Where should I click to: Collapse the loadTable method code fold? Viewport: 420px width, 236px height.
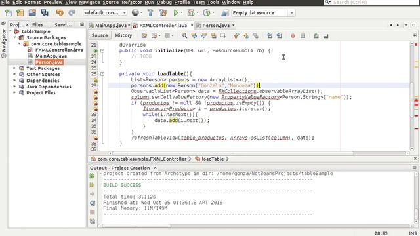tap(102, 74)
